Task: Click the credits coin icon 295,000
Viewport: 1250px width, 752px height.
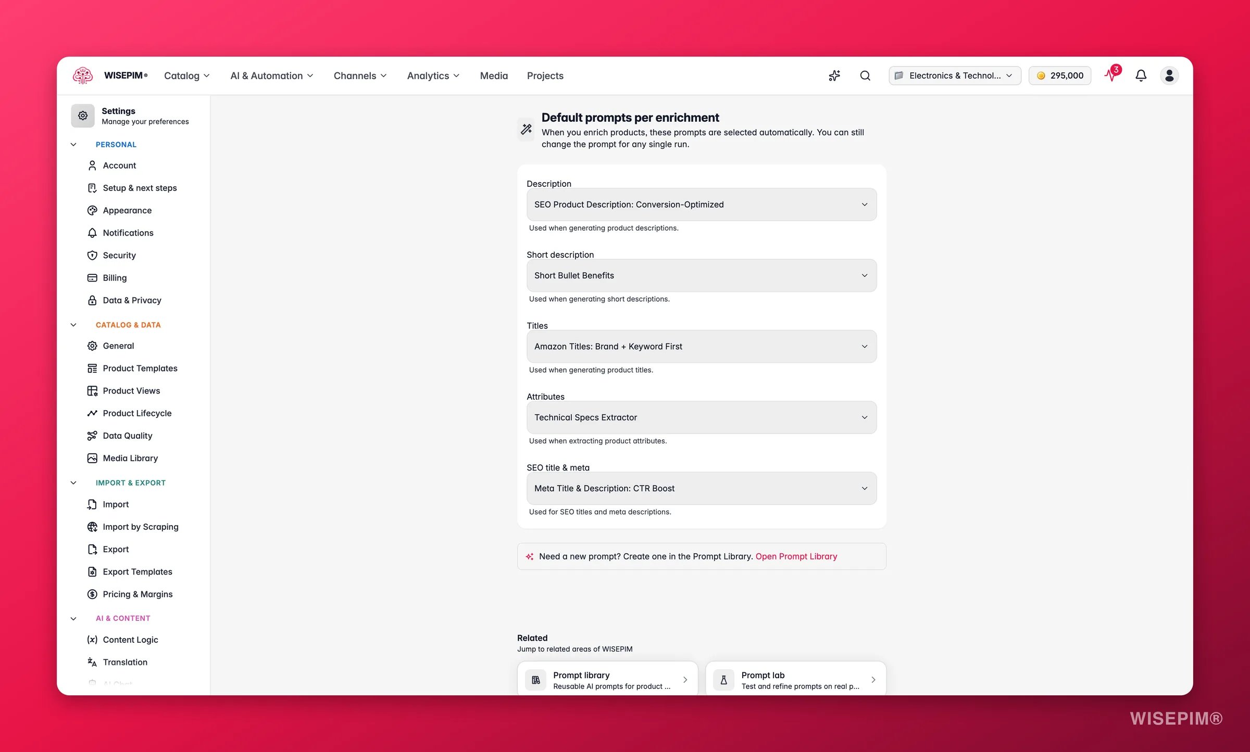Action: 1041,76
